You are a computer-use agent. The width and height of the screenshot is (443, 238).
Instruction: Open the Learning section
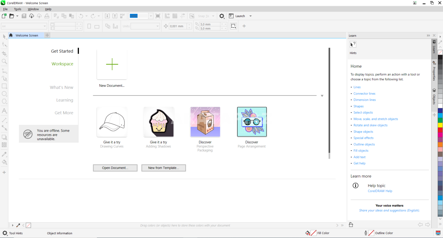(x=65, y=100)
